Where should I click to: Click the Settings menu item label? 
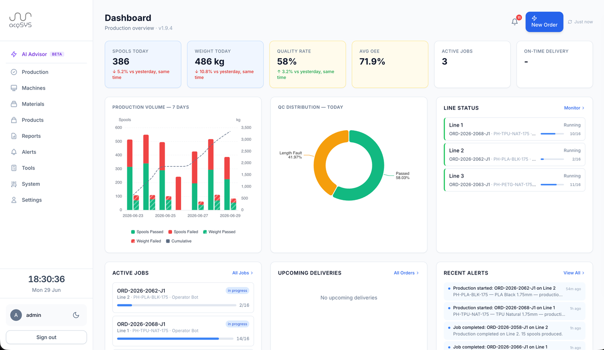tap(32, 200)
